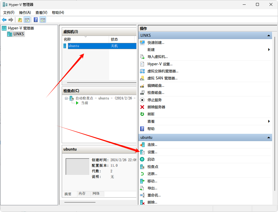
Task: Click 重命名... action link
Action: (154, 195)
